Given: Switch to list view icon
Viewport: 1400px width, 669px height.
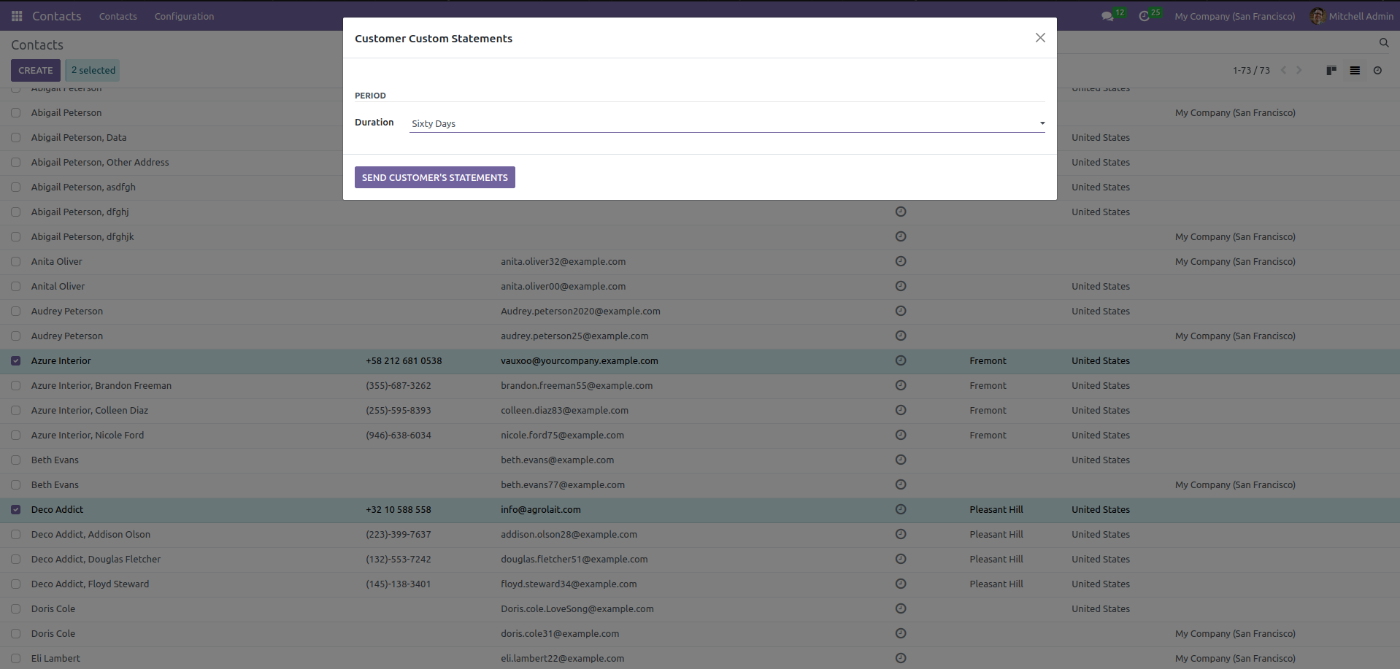Looking at the screenshot, I should point(1355,71).
